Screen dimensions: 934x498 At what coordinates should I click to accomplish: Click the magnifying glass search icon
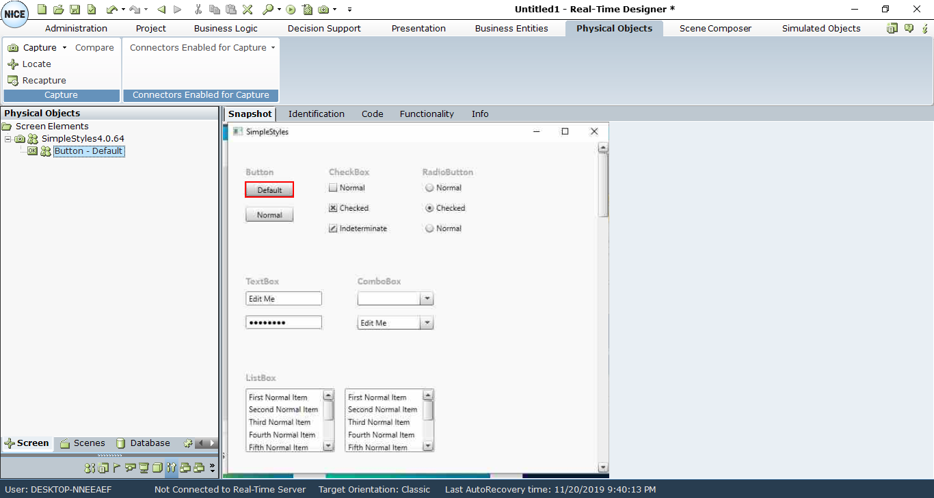tap(268, 9)
